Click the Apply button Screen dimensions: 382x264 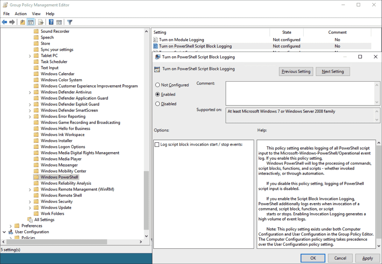pyautogui.click(x=368, y=258)
